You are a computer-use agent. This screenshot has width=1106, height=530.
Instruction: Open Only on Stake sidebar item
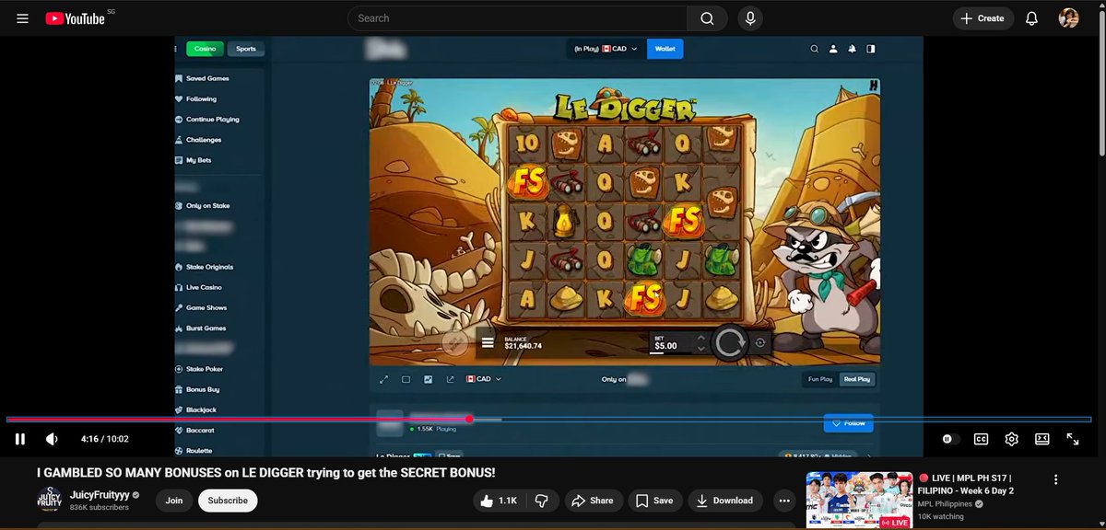[203, 205]
